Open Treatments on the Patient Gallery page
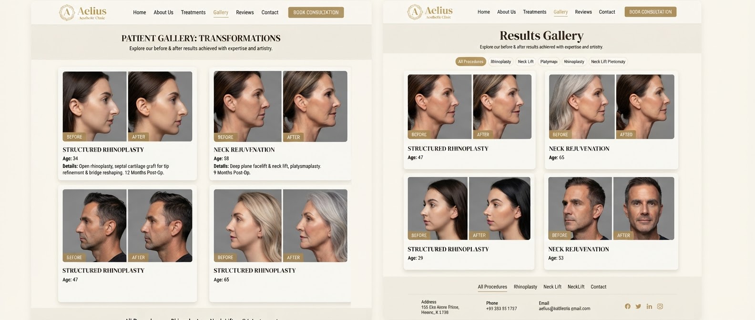The width and height of the screenshot is (755, 320). tap(193, 12)
